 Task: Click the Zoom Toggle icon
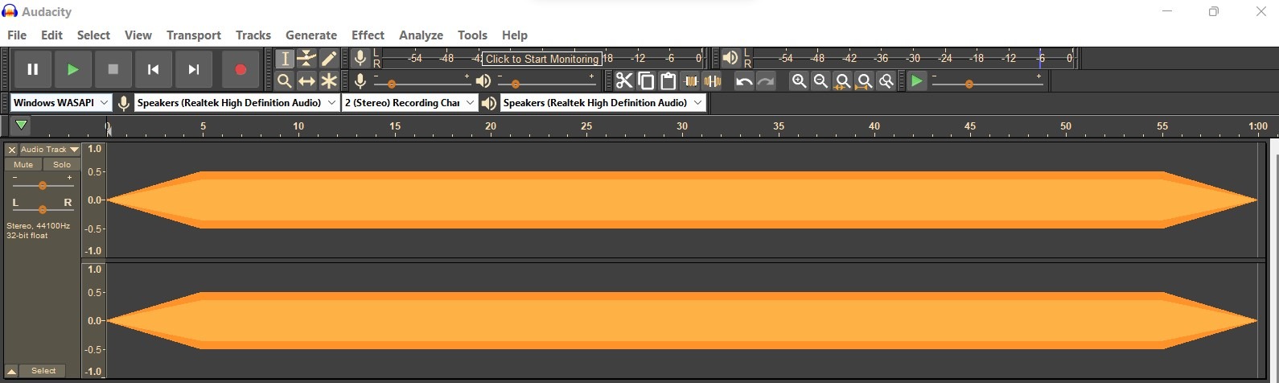pos(886,81)
